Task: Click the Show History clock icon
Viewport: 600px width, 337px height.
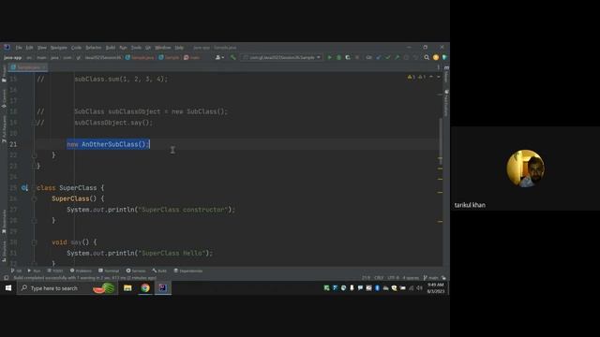Action: 406,57
